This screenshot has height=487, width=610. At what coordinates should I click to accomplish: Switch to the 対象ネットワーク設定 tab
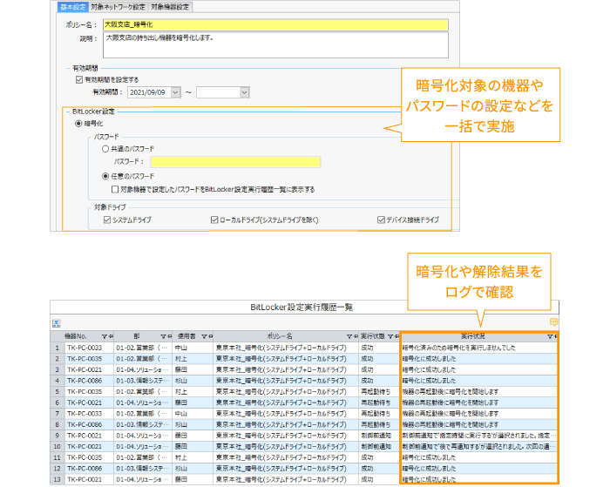[x=118, y=7]
